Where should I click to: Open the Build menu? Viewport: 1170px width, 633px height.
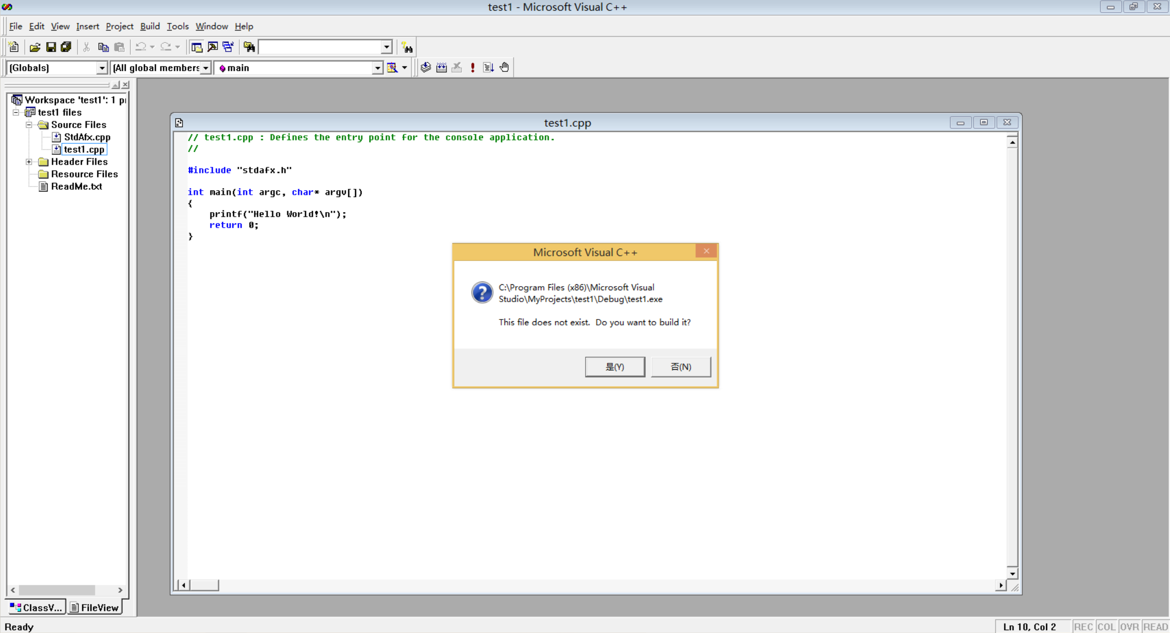click(x=149, y=27)
